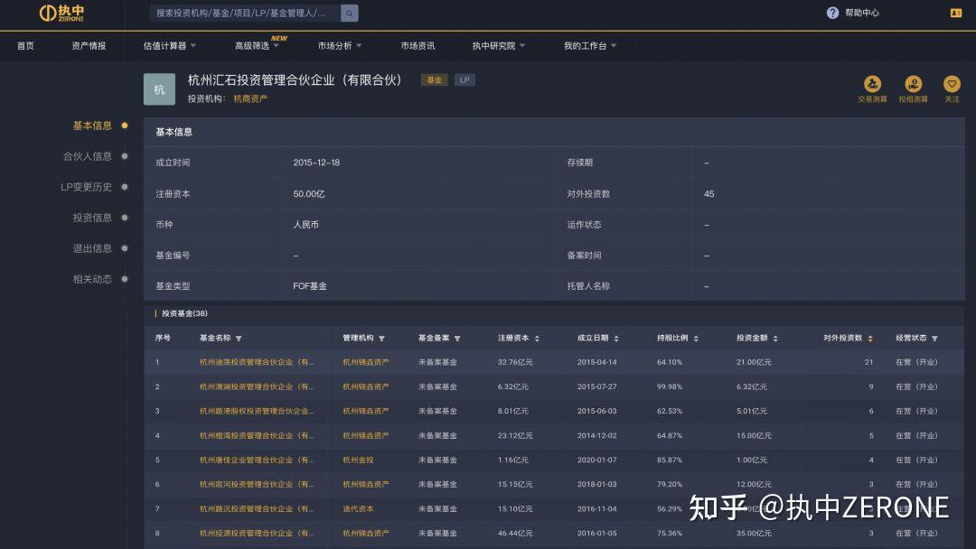Expand the 估值计算器 menu
This screenshot has height=549, width=976.
tap(169, 46)
